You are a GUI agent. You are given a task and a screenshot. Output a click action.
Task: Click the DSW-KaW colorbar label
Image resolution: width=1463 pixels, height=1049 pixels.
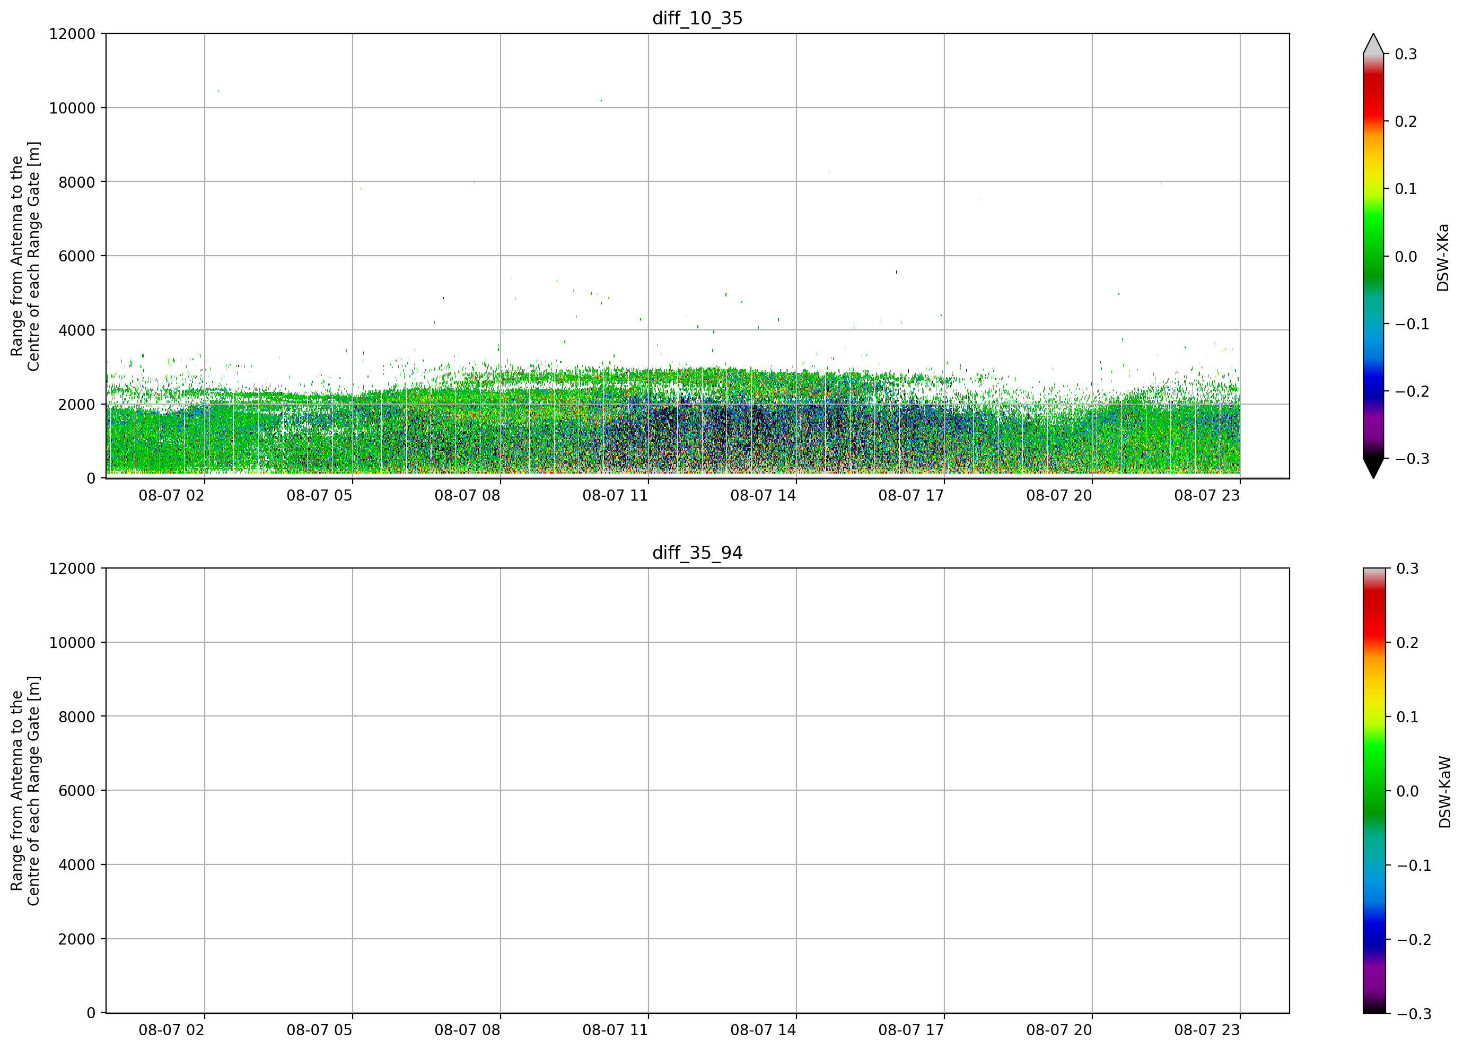click(x=1444, y=792)
